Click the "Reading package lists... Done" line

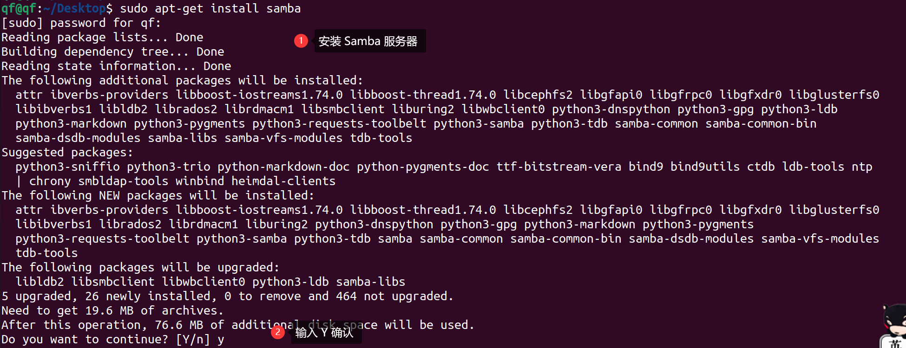(x=102, y=37)
